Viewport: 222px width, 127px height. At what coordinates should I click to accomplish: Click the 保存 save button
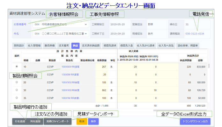tap(93, 121)
